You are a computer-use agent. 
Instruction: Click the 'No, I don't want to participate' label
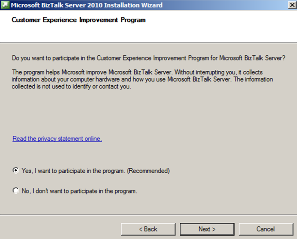tap(79, 191)
